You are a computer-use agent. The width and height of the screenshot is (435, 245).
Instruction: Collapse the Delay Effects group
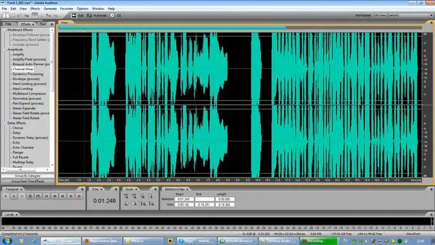point(5,123)
